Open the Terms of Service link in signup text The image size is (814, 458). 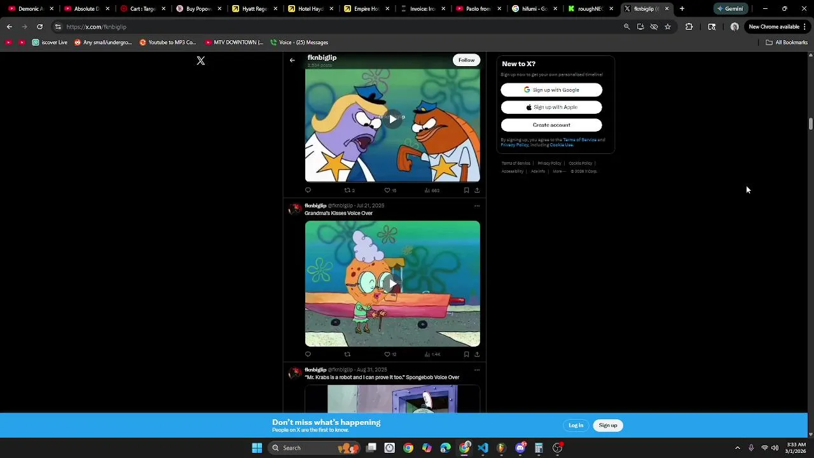pos(579,140)
